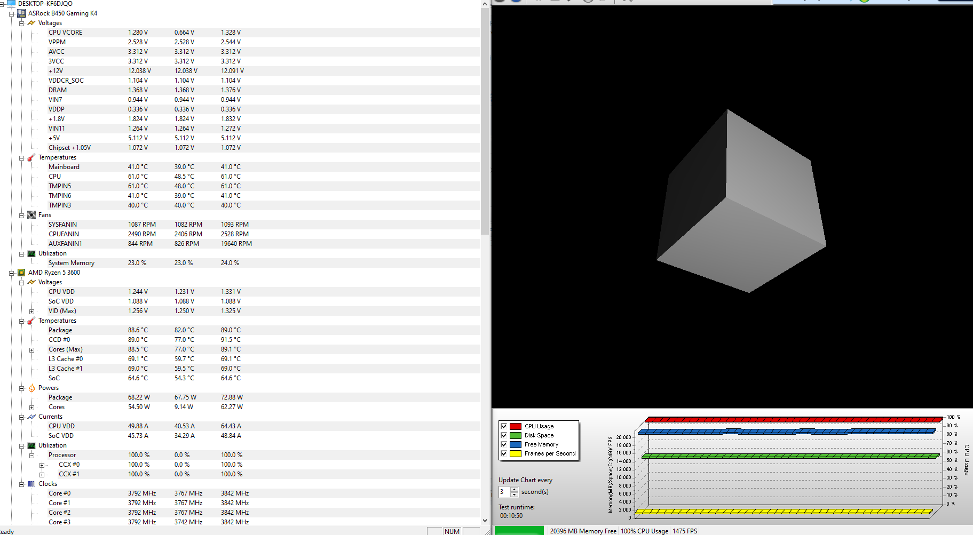Toggle the Disk Space chart checkbox
Image resolution: width=973 pixels, height=535 pixels.
[504, 435]
